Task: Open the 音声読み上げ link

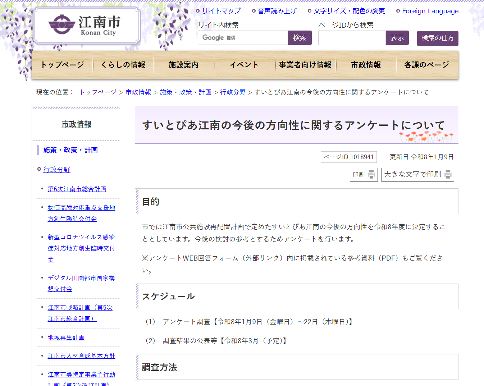Action: (277, 11)
